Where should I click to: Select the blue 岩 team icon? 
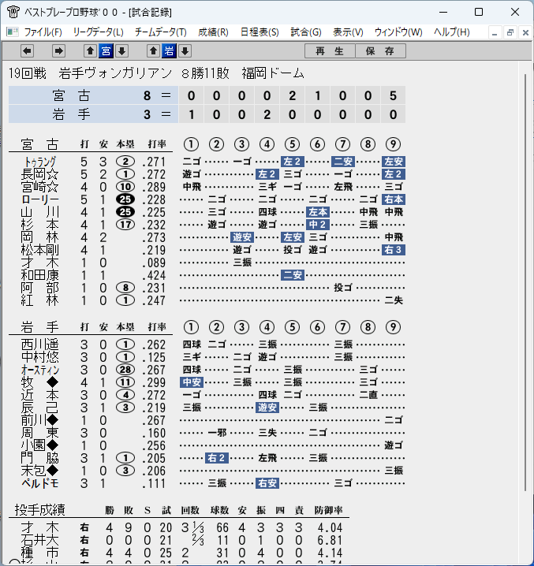pos(169,51)
